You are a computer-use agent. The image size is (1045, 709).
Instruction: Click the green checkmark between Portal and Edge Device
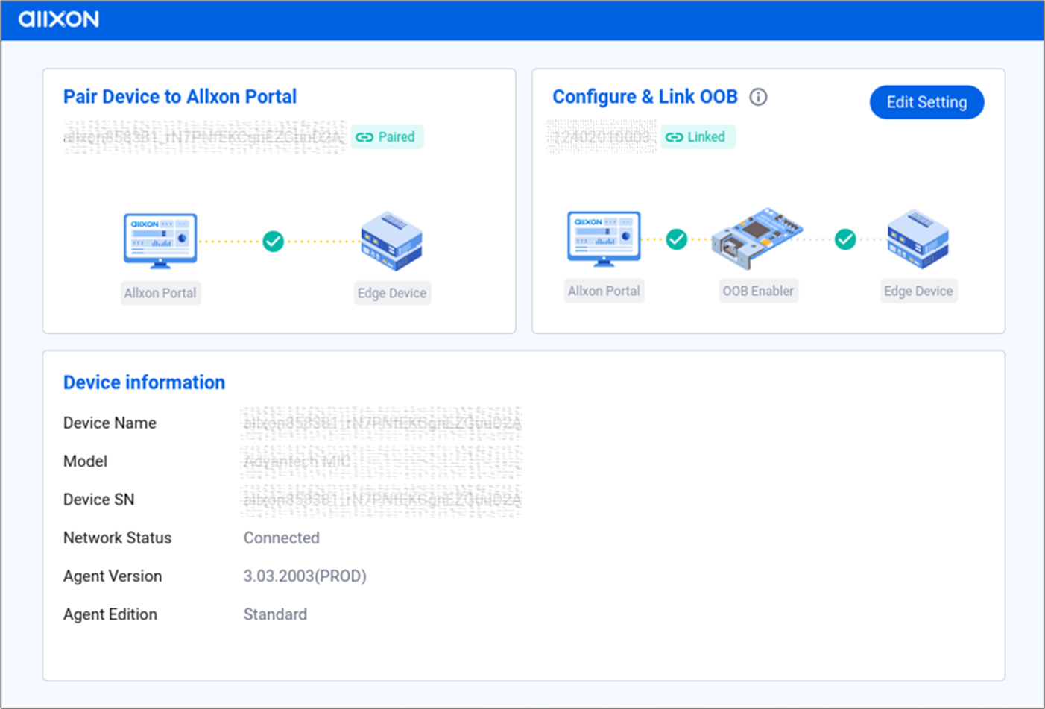click(x=274, y=241)
